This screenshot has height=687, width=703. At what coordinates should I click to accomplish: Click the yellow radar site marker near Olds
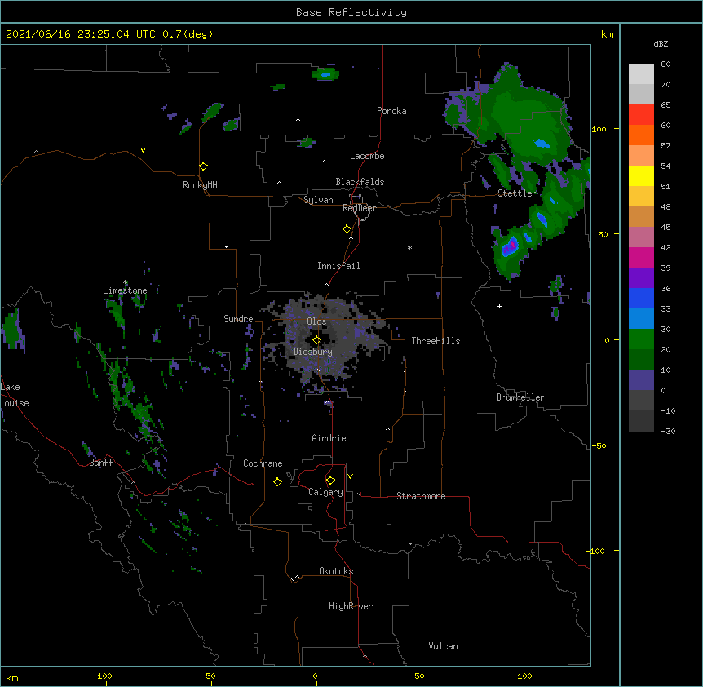click(316, 340)
